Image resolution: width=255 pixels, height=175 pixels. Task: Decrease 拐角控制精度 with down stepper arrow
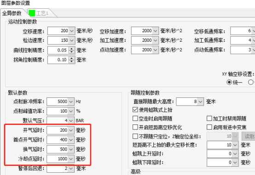point(71,62)
